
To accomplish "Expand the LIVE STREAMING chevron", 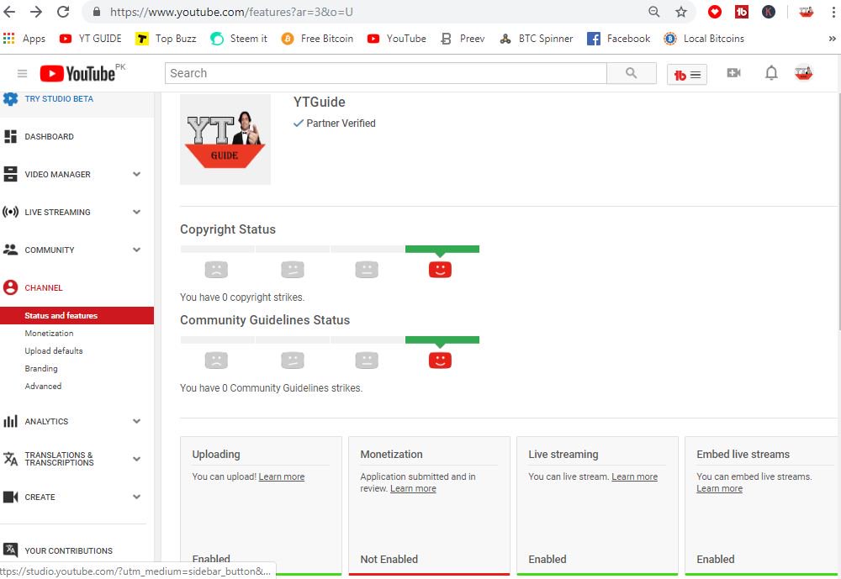I will [x=137, y=213].
